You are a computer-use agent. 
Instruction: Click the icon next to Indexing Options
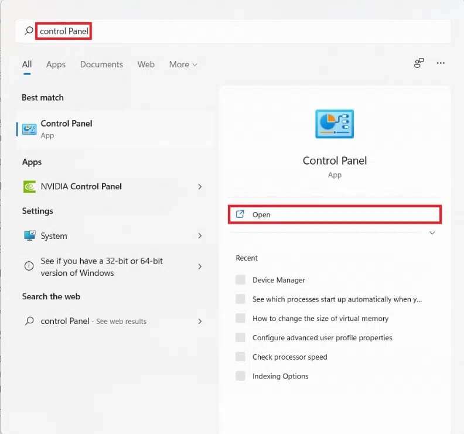click(240, 375)
